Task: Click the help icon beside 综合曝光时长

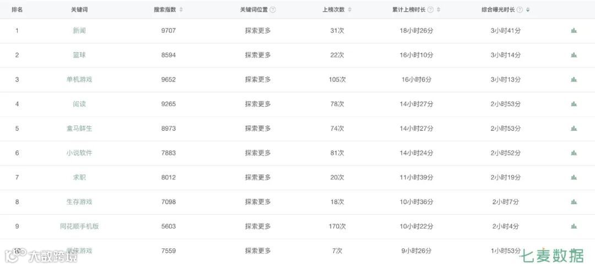Action: point(520,10)
